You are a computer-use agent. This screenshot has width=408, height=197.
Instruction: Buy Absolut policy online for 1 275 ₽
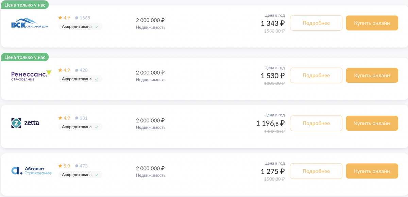pyautogui.click(x=372, y=171)
